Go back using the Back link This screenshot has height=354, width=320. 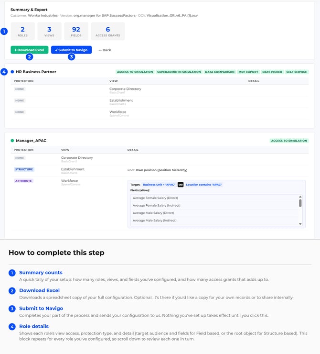pos(105,50)
